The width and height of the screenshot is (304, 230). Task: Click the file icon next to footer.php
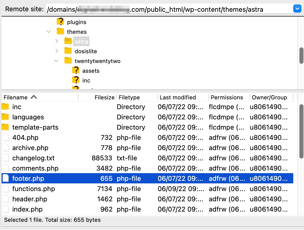tap(6, 178)
